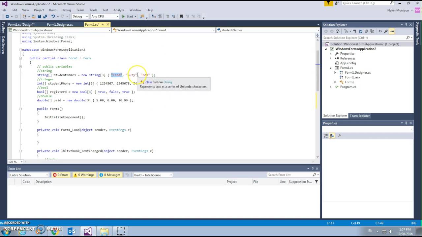
Task: Open Pending Changes Filter icon in Solution Explorer
Action: [x=346, y=31]
